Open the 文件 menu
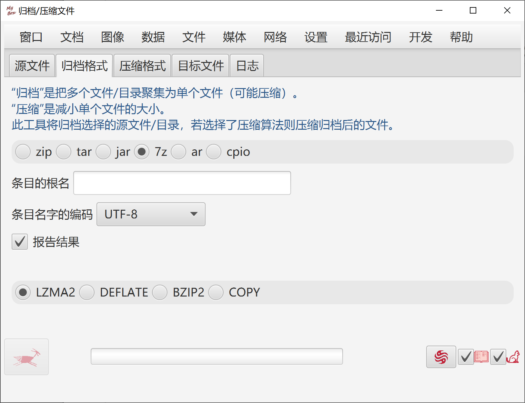 (x=194, y=37)
